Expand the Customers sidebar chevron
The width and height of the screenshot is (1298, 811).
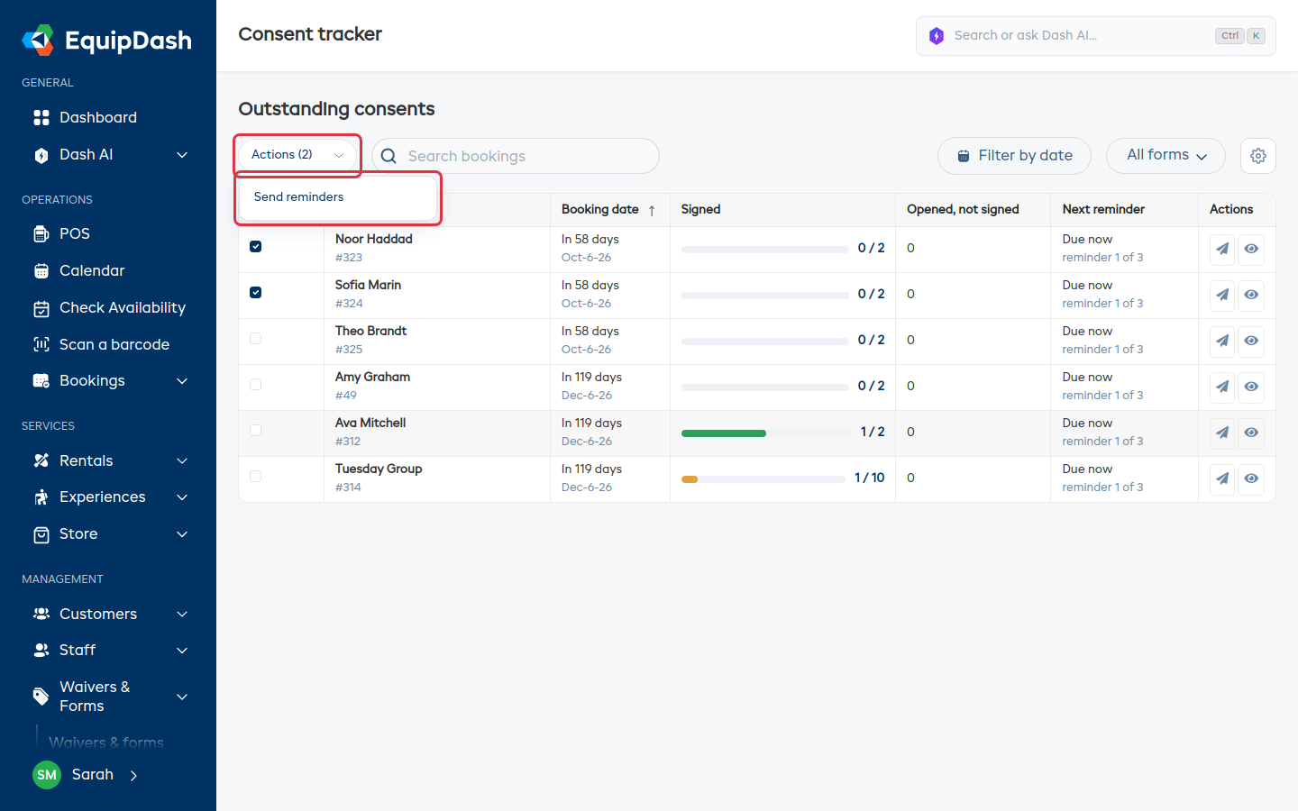point(182,614)
